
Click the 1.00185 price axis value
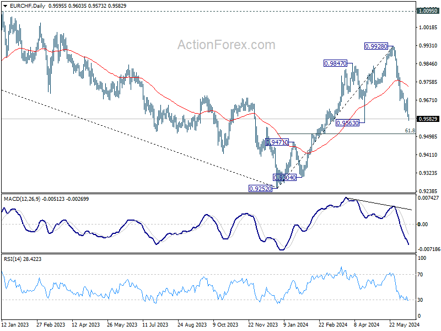pyautogui.click(x=428, y=27)
